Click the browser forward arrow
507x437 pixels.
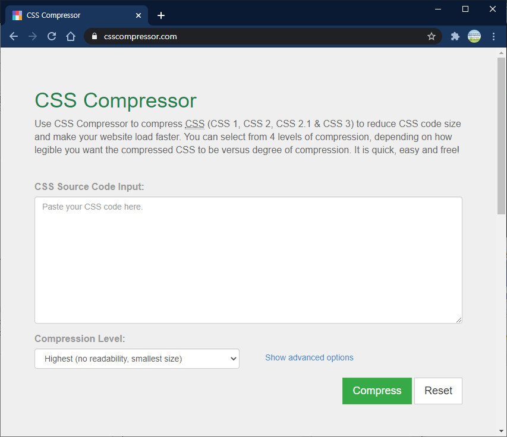[32, 36]
